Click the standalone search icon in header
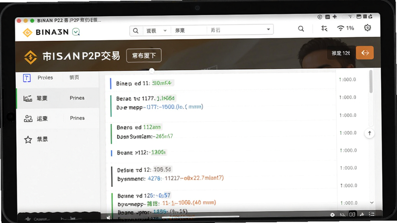The width and height of the screenshot is (397, 223). tap(301, 29)
